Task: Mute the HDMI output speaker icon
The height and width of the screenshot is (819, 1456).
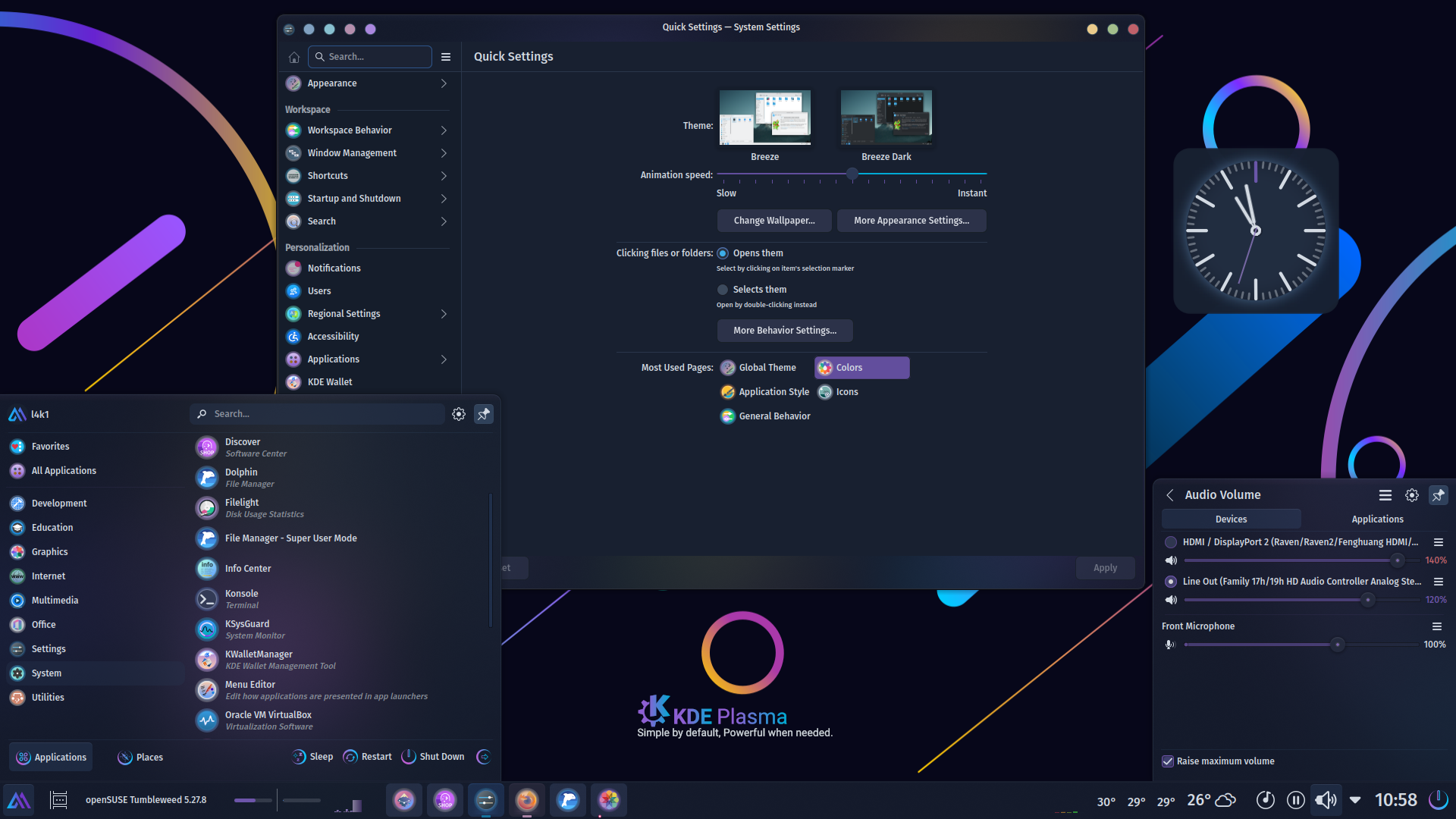Action: (x=1171, y=560)
